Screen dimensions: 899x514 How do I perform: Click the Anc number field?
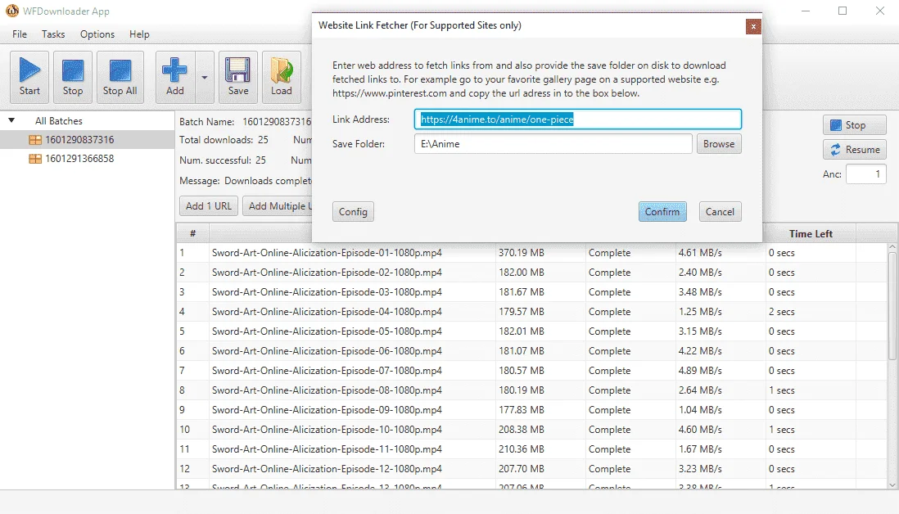tap(865, 174)
